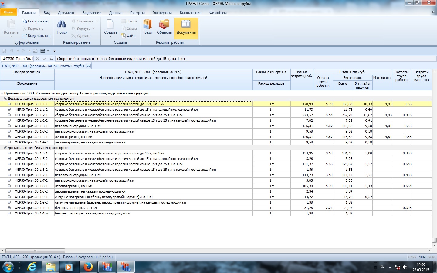
Task: Click the База icon in ribbon
Action: tap(148, 27)
